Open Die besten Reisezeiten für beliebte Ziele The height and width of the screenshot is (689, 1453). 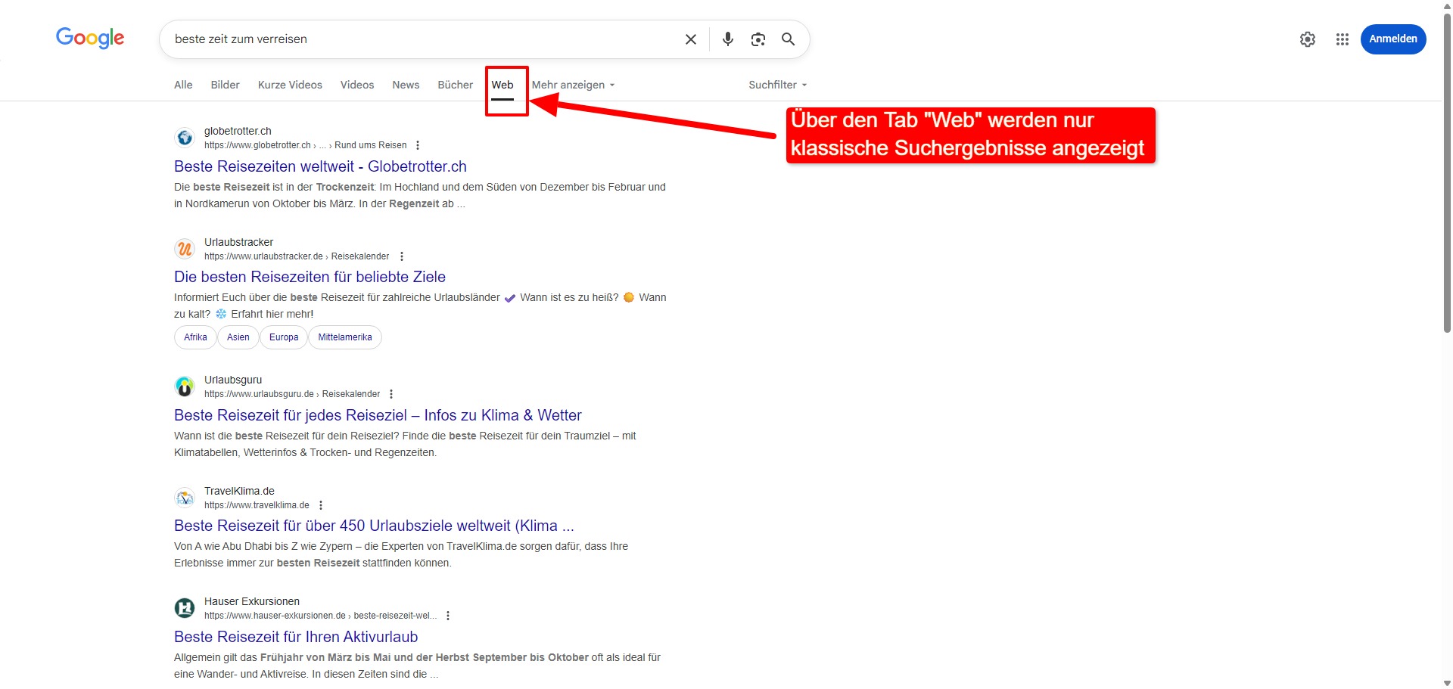pos(310,277)
